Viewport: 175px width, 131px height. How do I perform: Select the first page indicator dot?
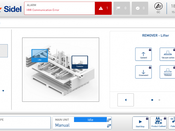(152, 100)
